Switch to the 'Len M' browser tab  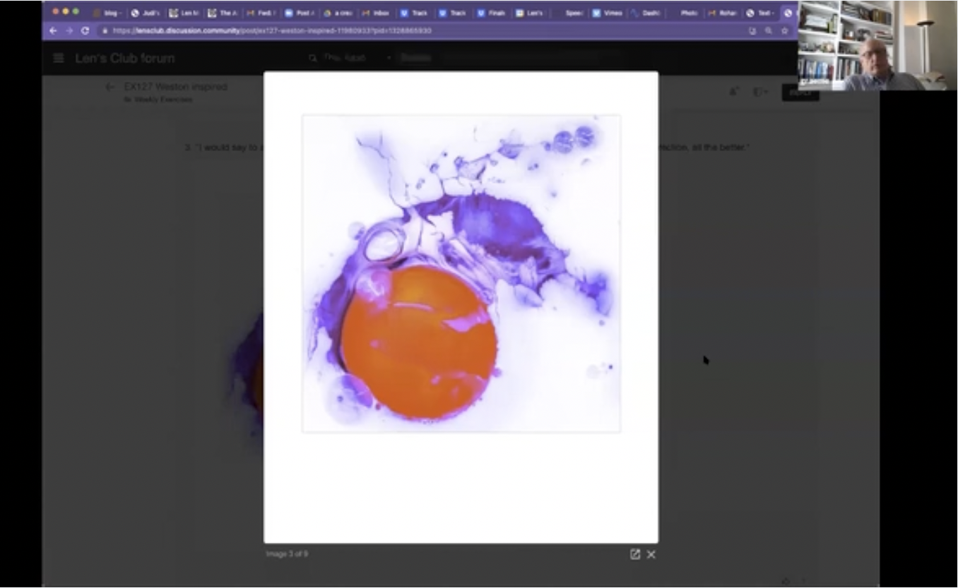point(184,13)
